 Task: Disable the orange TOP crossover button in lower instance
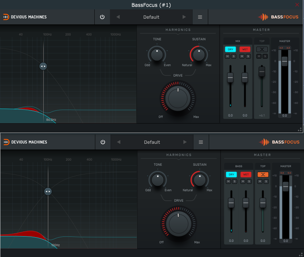coord(263,174)
